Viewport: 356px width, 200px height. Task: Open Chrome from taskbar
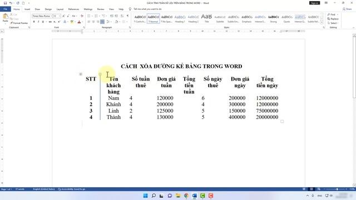[x=186, y=196]
